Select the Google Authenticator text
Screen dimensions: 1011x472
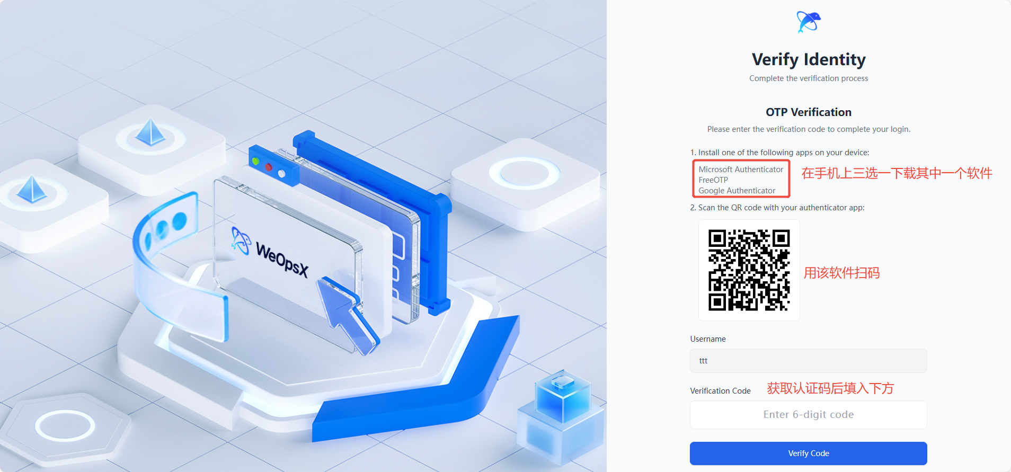[737, 191]
